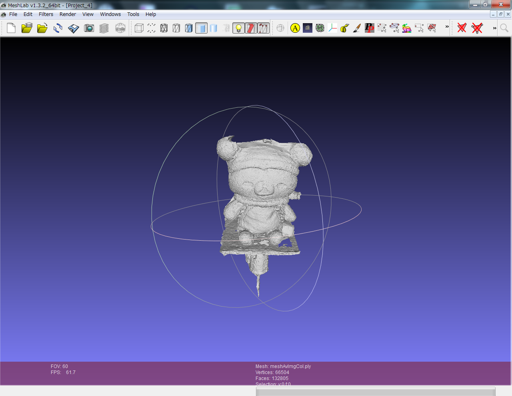Click the mesh name meshAvImgCol.ply text
512x396 pixels.
tap(290, 366)
